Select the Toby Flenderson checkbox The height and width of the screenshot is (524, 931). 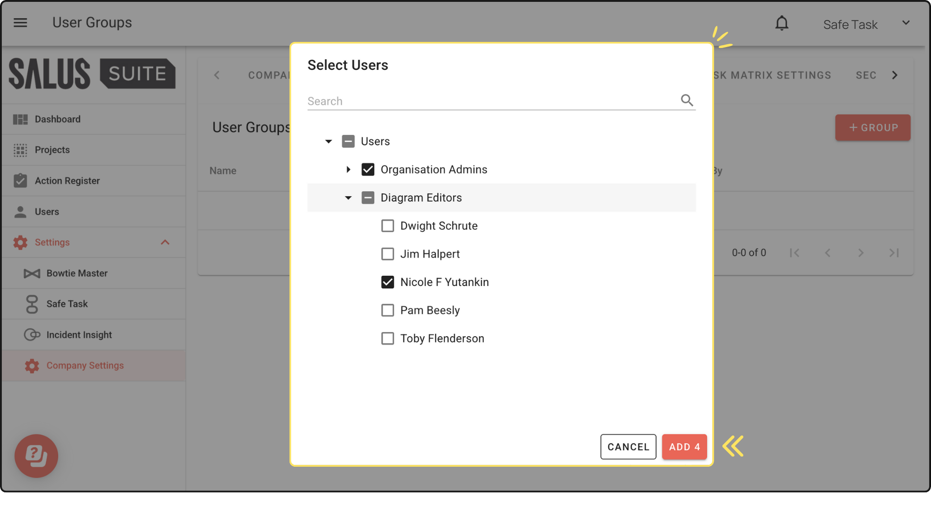pos(387,339)
